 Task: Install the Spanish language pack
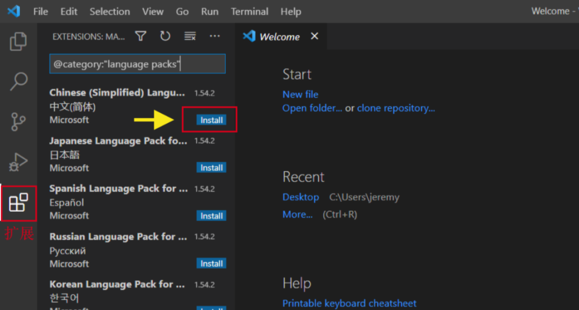pyautogui.click(x=211, y=216)
